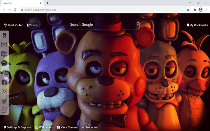
Task: Add a new note
Action: (x=89, y=127)
